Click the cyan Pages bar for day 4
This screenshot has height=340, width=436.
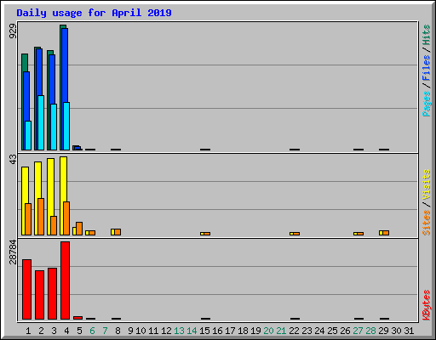[66, 126]
